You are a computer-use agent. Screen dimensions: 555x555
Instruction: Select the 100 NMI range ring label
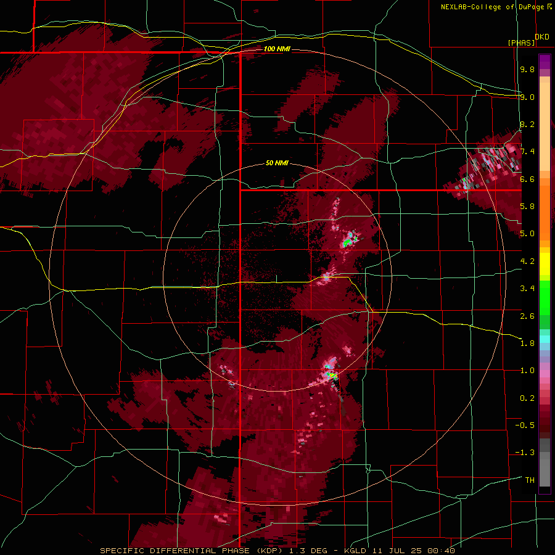point(277,49)
